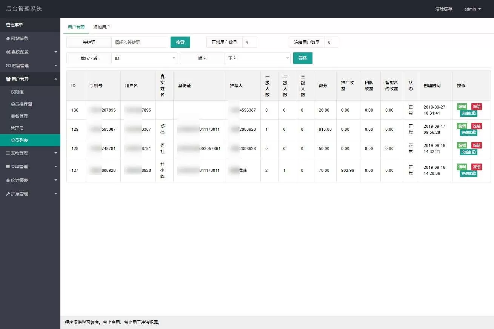The image size is (494, 329).
Task: Expand the 宠物管理 menu arrow
Action: [56, 153]
